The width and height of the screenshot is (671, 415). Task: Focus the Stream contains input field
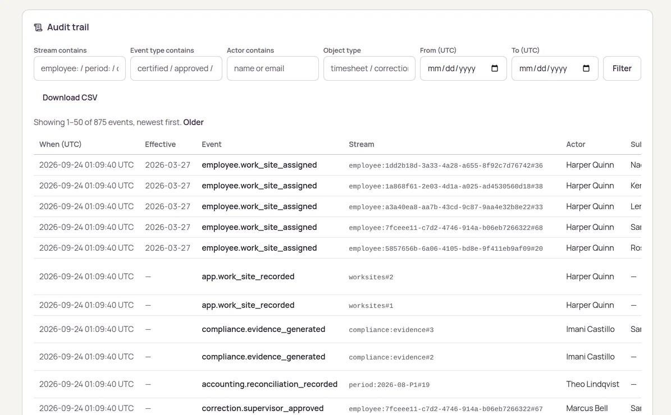[80, 68]
